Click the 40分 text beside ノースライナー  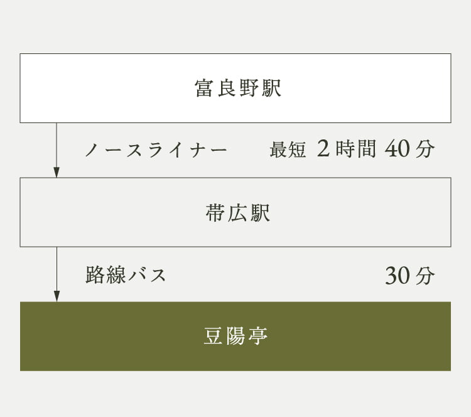409,149
